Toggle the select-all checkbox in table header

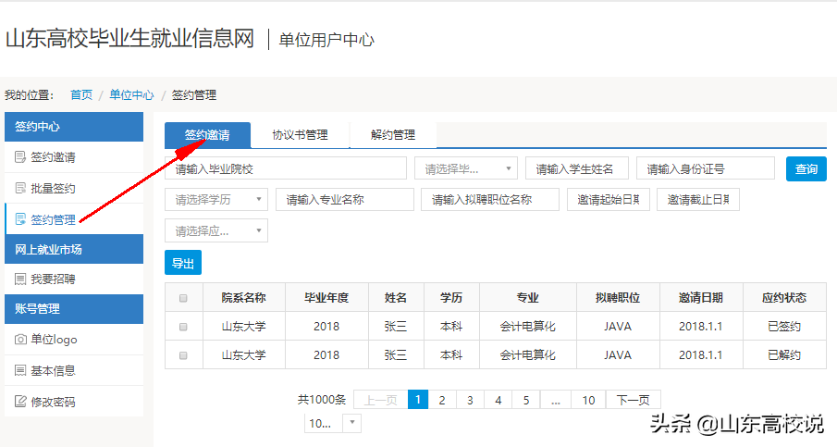[x=184, y=298]
